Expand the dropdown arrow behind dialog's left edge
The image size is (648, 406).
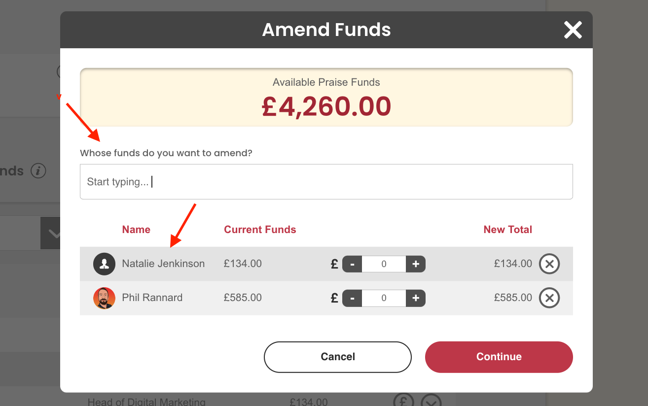point(51,233)
